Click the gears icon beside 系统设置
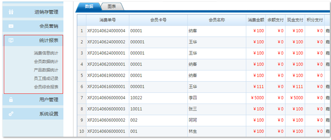This screenshot has height=140, width=331. click(11, 114)
